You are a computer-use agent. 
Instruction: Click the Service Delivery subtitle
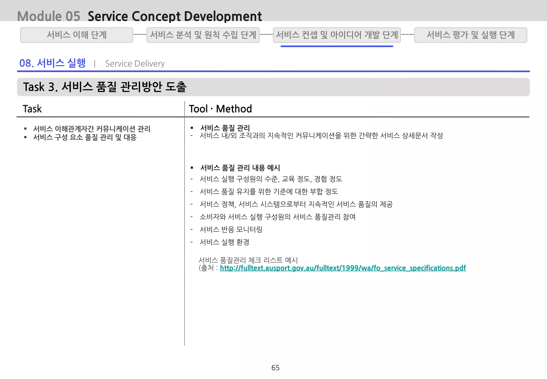[x=135, y=64]
